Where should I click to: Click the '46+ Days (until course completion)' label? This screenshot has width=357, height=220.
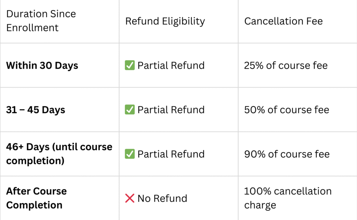point(59,154)
